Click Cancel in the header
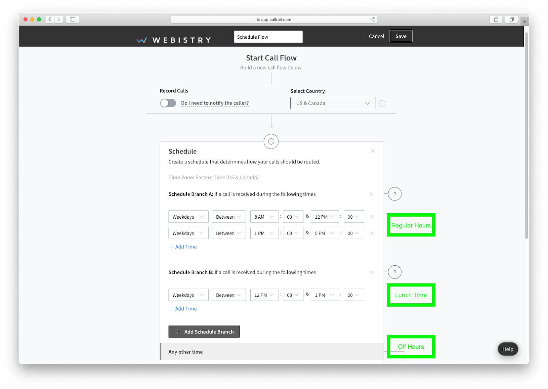The height and width of the screenshot is (389, 548). (x=376, y=36)
